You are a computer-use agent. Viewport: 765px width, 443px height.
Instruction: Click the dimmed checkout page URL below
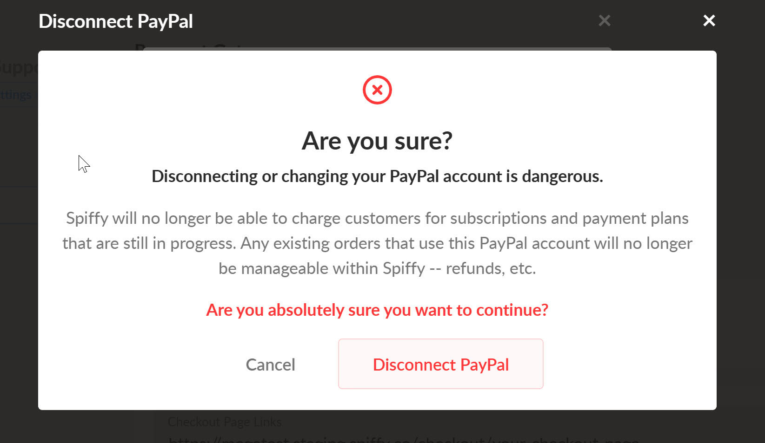click(x=404, y=439)
